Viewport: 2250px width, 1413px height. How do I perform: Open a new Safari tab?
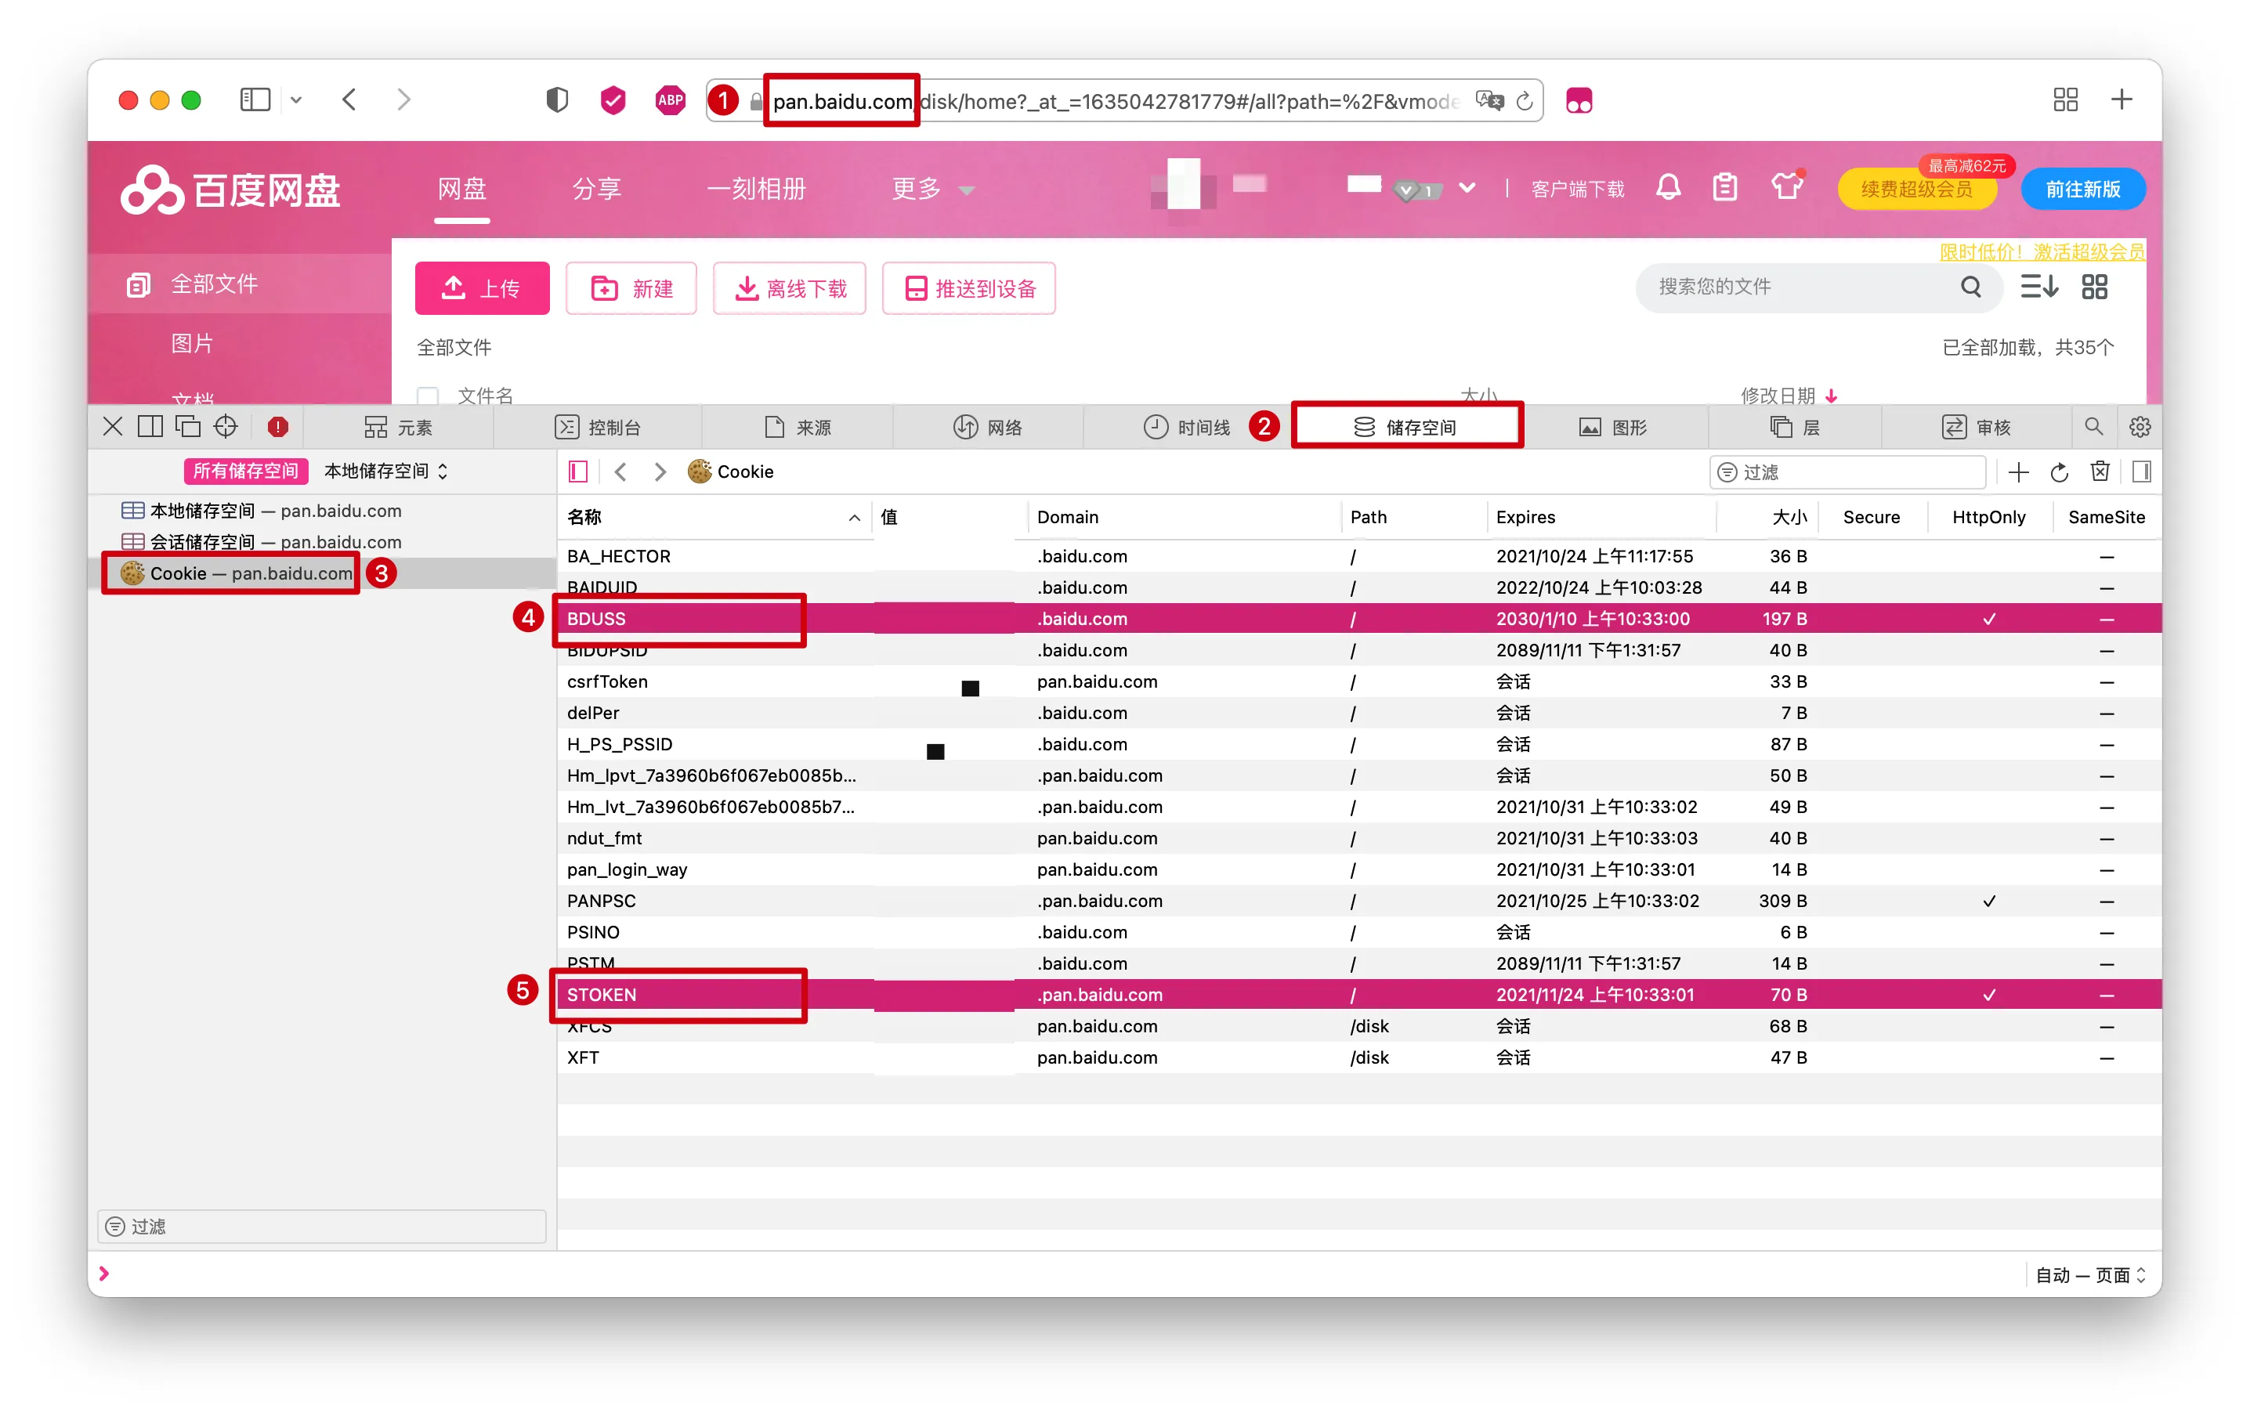tap(2122, 100)
